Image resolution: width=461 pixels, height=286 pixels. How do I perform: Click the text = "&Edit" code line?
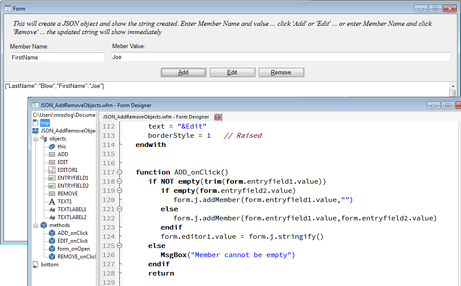click(x=177, y=126)
